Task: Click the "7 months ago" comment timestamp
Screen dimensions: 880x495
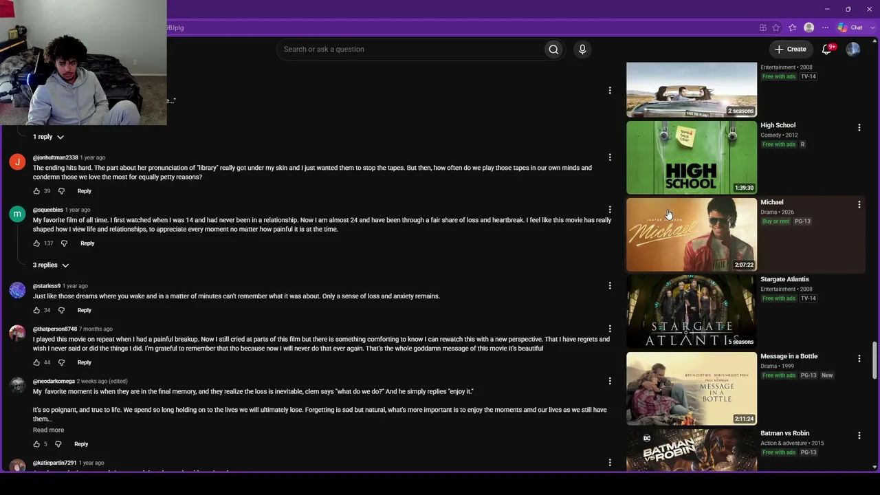Action: (96, 329)
